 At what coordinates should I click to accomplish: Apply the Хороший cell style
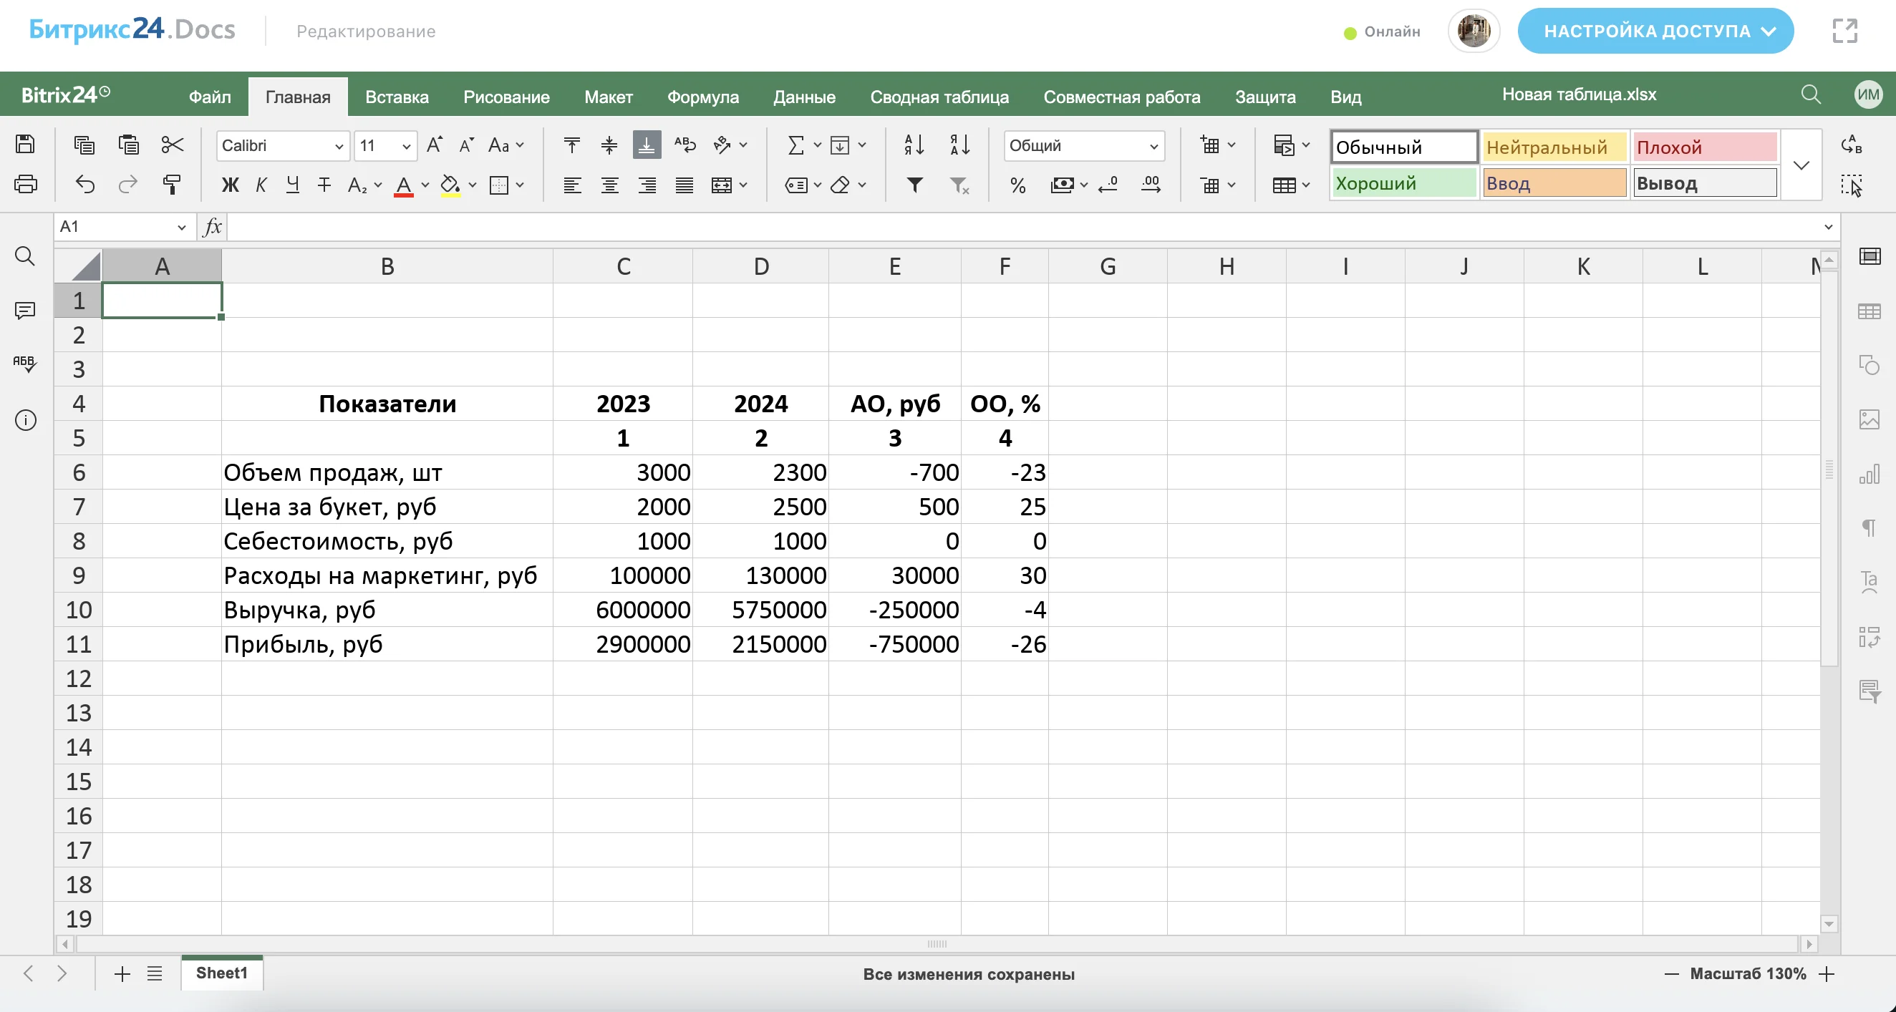[1403, 183]
